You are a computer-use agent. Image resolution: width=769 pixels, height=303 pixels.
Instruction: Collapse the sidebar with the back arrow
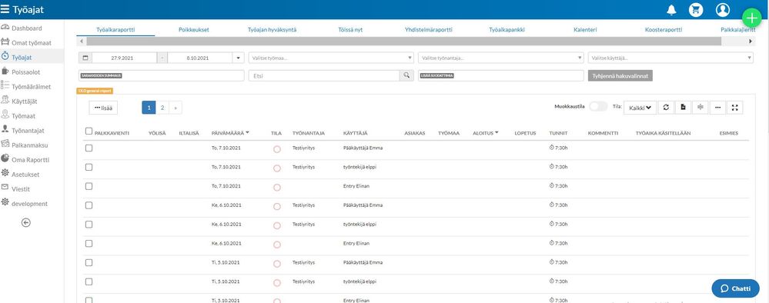point(26,222)
